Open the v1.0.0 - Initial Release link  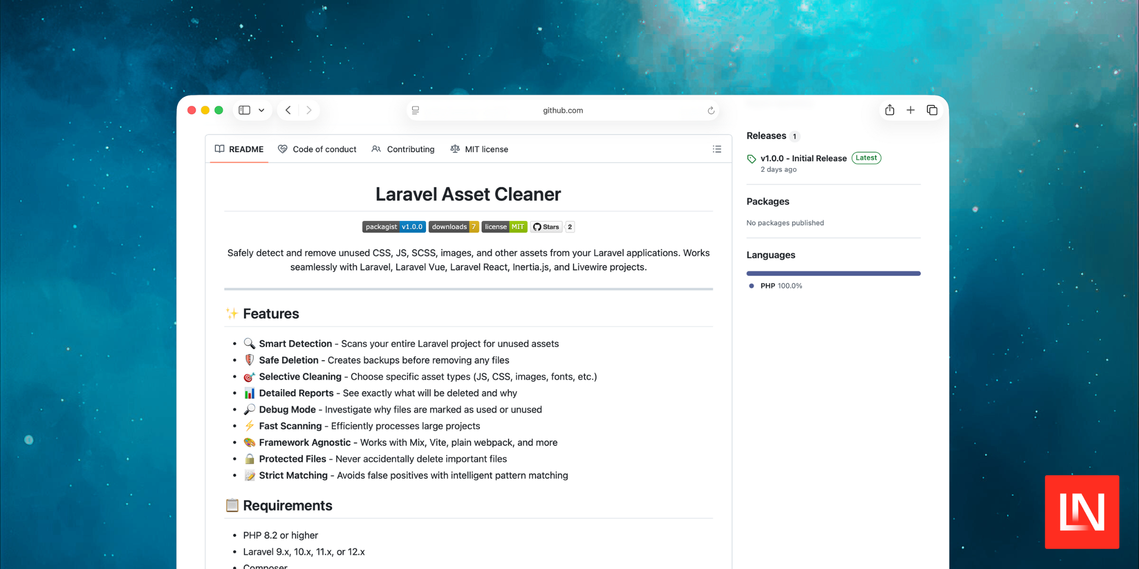804,158
